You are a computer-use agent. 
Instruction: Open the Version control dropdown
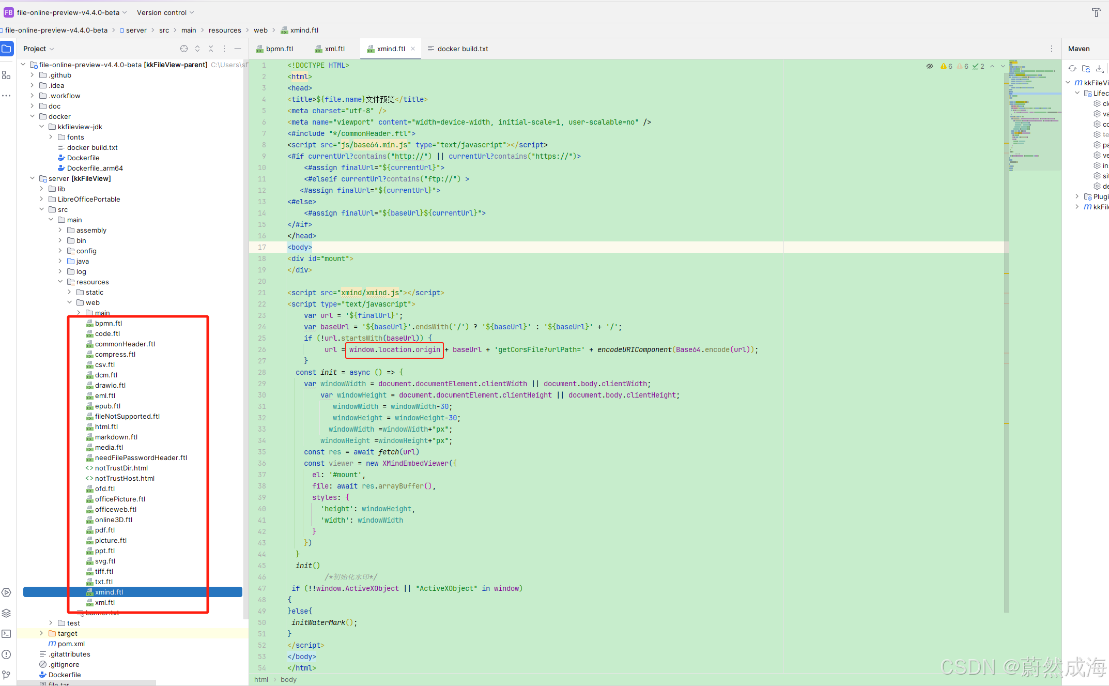coord(165,12)
